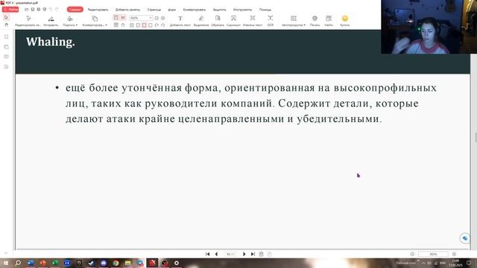Open the Страница ribbon tab
Image resolution: width=477 pixels, height=268 pixels.
(x=154, y=10)
